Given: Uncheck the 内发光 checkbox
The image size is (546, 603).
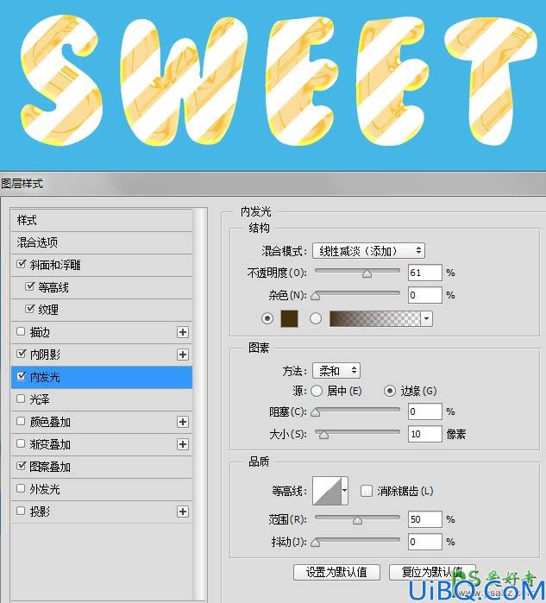Looking at the screenshot, I should [22, 376].
